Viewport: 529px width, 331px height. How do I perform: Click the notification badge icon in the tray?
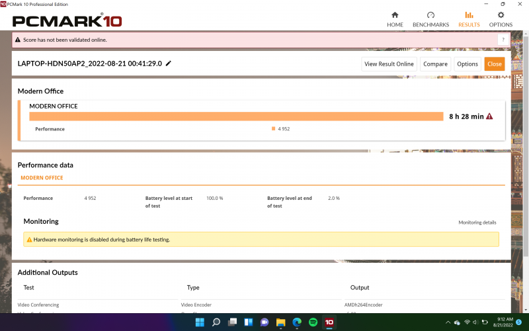519,322
